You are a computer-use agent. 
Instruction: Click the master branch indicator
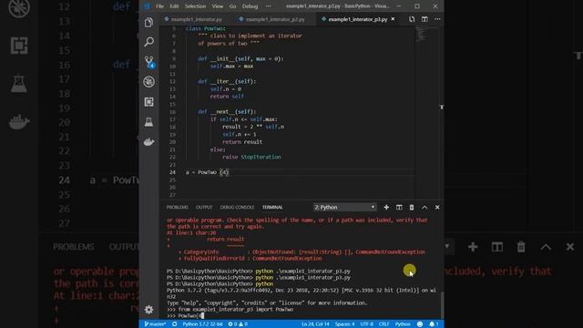click(155, 324)
